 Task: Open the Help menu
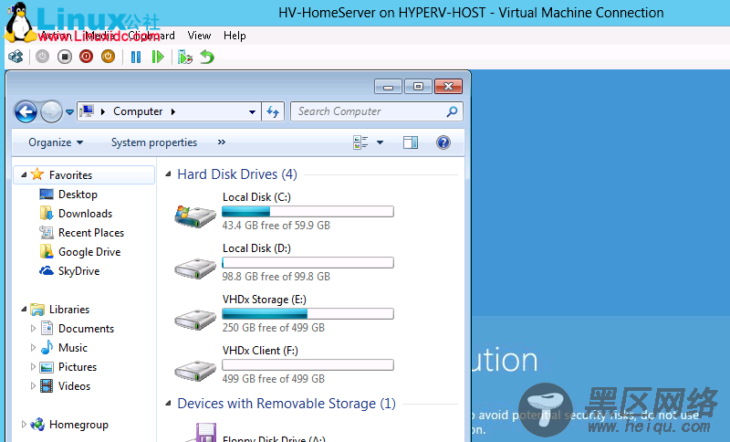coord(235,36)
